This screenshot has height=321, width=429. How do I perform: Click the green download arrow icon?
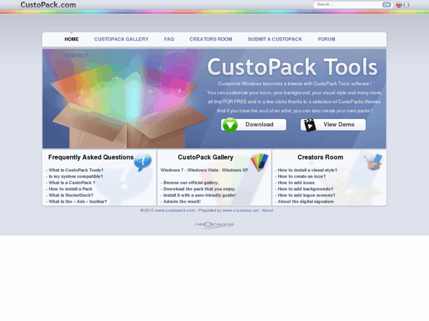tap(230, 125)
